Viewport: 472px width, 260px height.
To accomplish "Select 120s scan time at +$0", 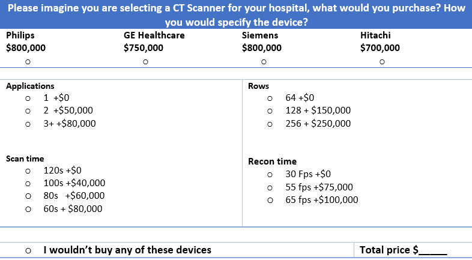I will pyautogui.click(x=28, y=171).
